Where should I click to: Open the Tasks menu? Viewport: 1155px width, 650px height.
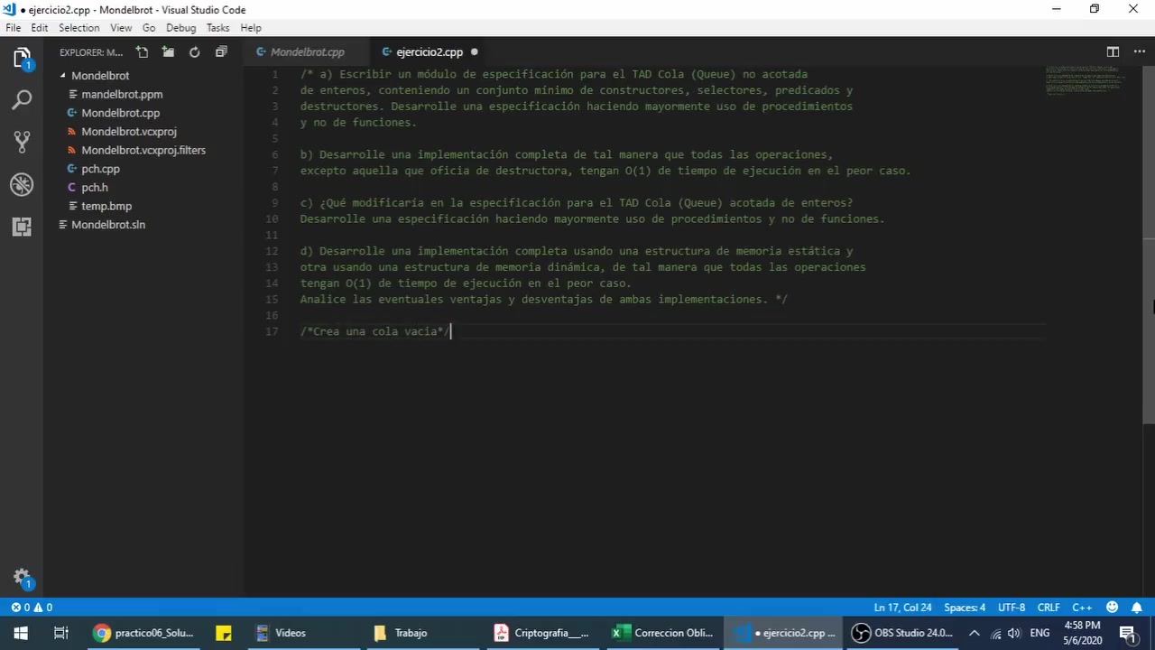tap(217, 28)
